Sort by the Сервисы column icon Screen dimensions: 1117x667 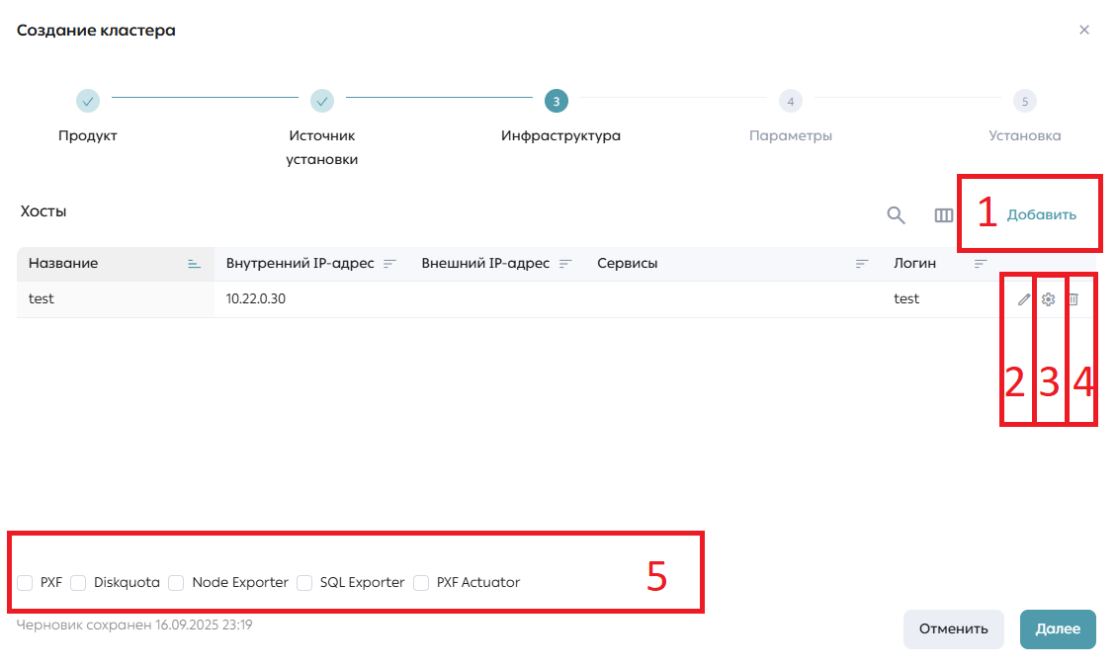pyautogui.click(x=862, y=264)
